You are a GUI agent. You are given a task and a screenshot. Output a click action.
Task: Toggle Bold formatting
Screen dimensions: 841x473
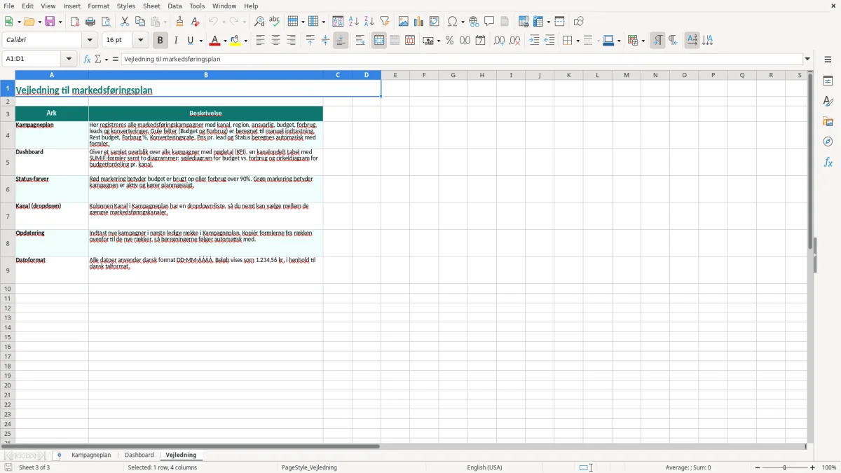click(160, 41)
